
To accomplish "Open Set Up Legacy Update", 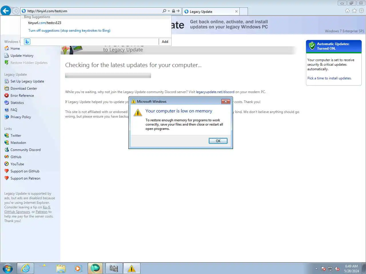I will (27, 81).
